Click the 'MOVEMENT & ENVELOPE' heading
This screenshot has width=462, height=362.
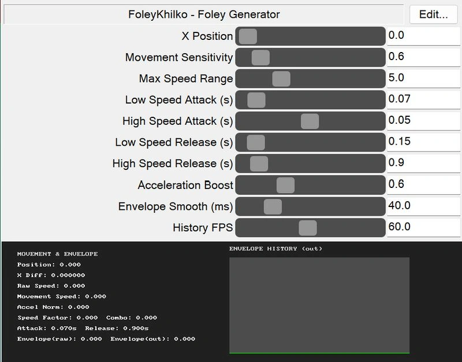(57, 254)
